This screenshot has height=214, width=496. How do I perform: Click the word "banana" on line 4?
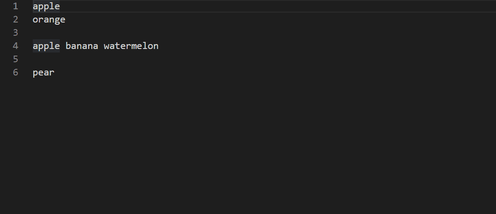[82, 46]
